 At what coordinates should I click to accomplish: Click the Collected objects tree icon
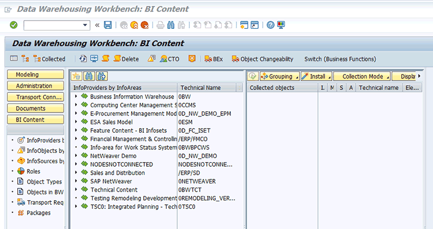(x=37, y=59)
